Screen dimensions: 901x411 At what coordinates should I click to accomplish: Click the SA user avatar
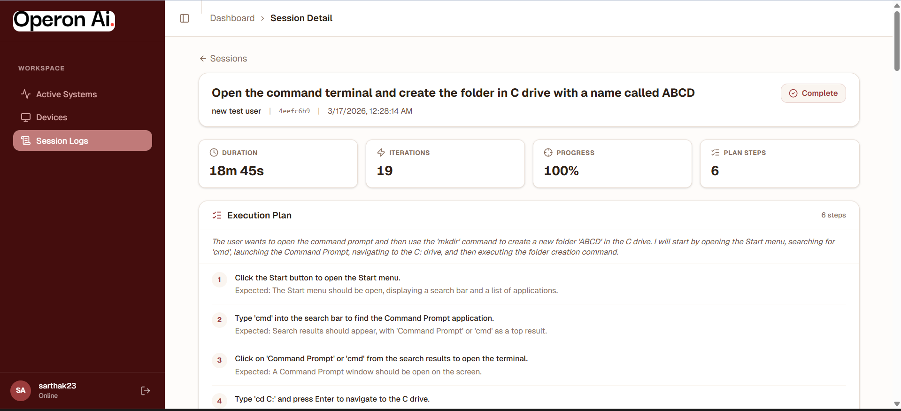21,390
